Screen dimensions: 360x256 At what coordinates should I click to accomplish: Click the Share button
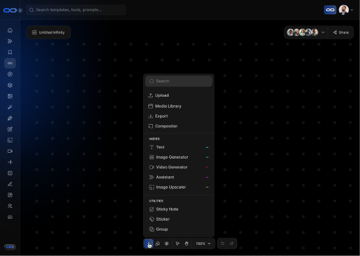coord(341,33)
